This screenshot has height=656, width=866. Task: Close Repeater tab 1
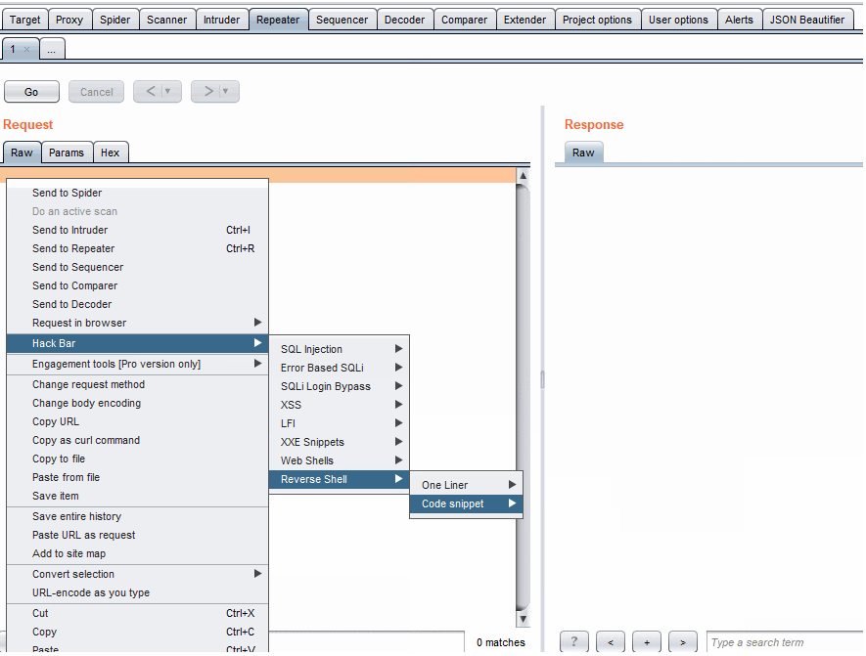[x=26, y=49]
